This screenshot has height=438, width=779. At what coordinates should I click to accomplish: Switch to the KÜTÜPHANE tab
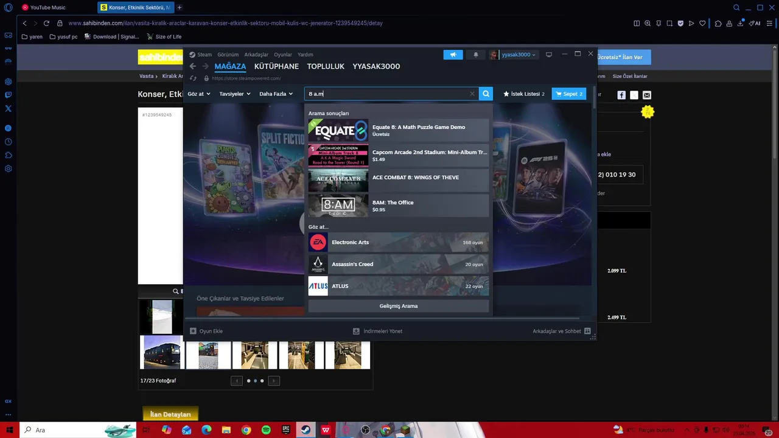coord(276,66)
